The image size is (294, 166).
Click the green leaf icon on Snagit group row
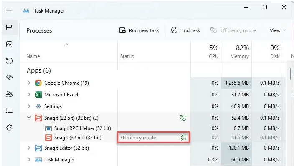click(183, 118)
